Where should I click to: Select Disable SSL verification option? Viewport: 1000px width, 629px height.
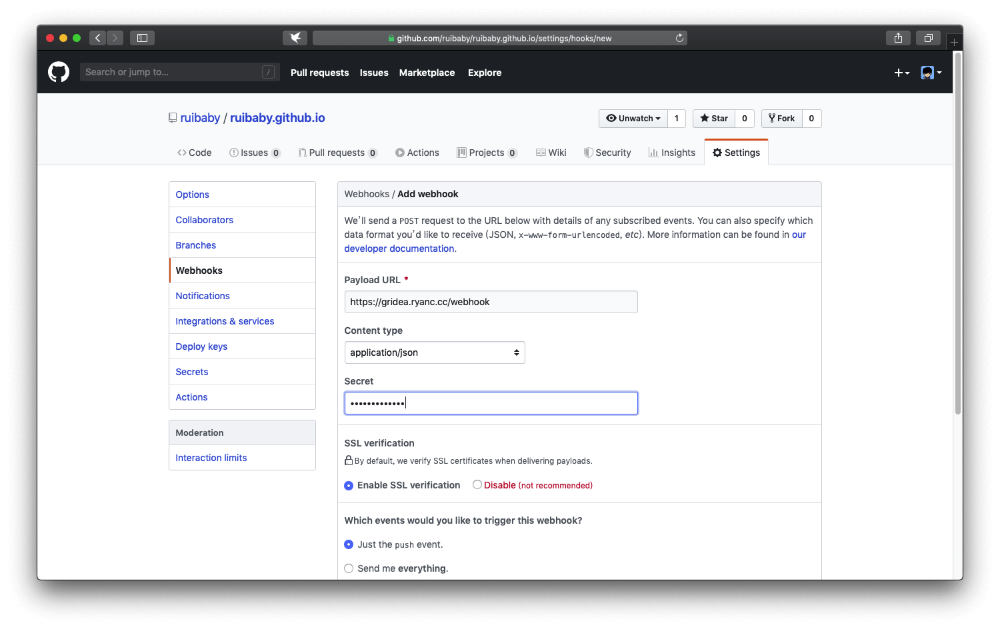tap(477, 485)
